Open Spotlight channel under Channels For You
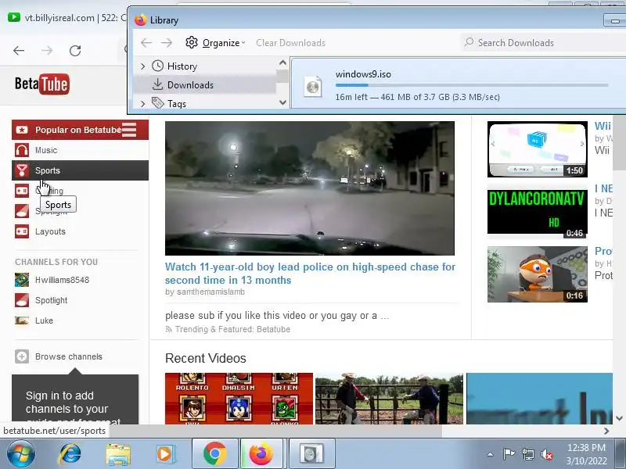The height and width of the screenshot is (469, 626). point(51,300)
